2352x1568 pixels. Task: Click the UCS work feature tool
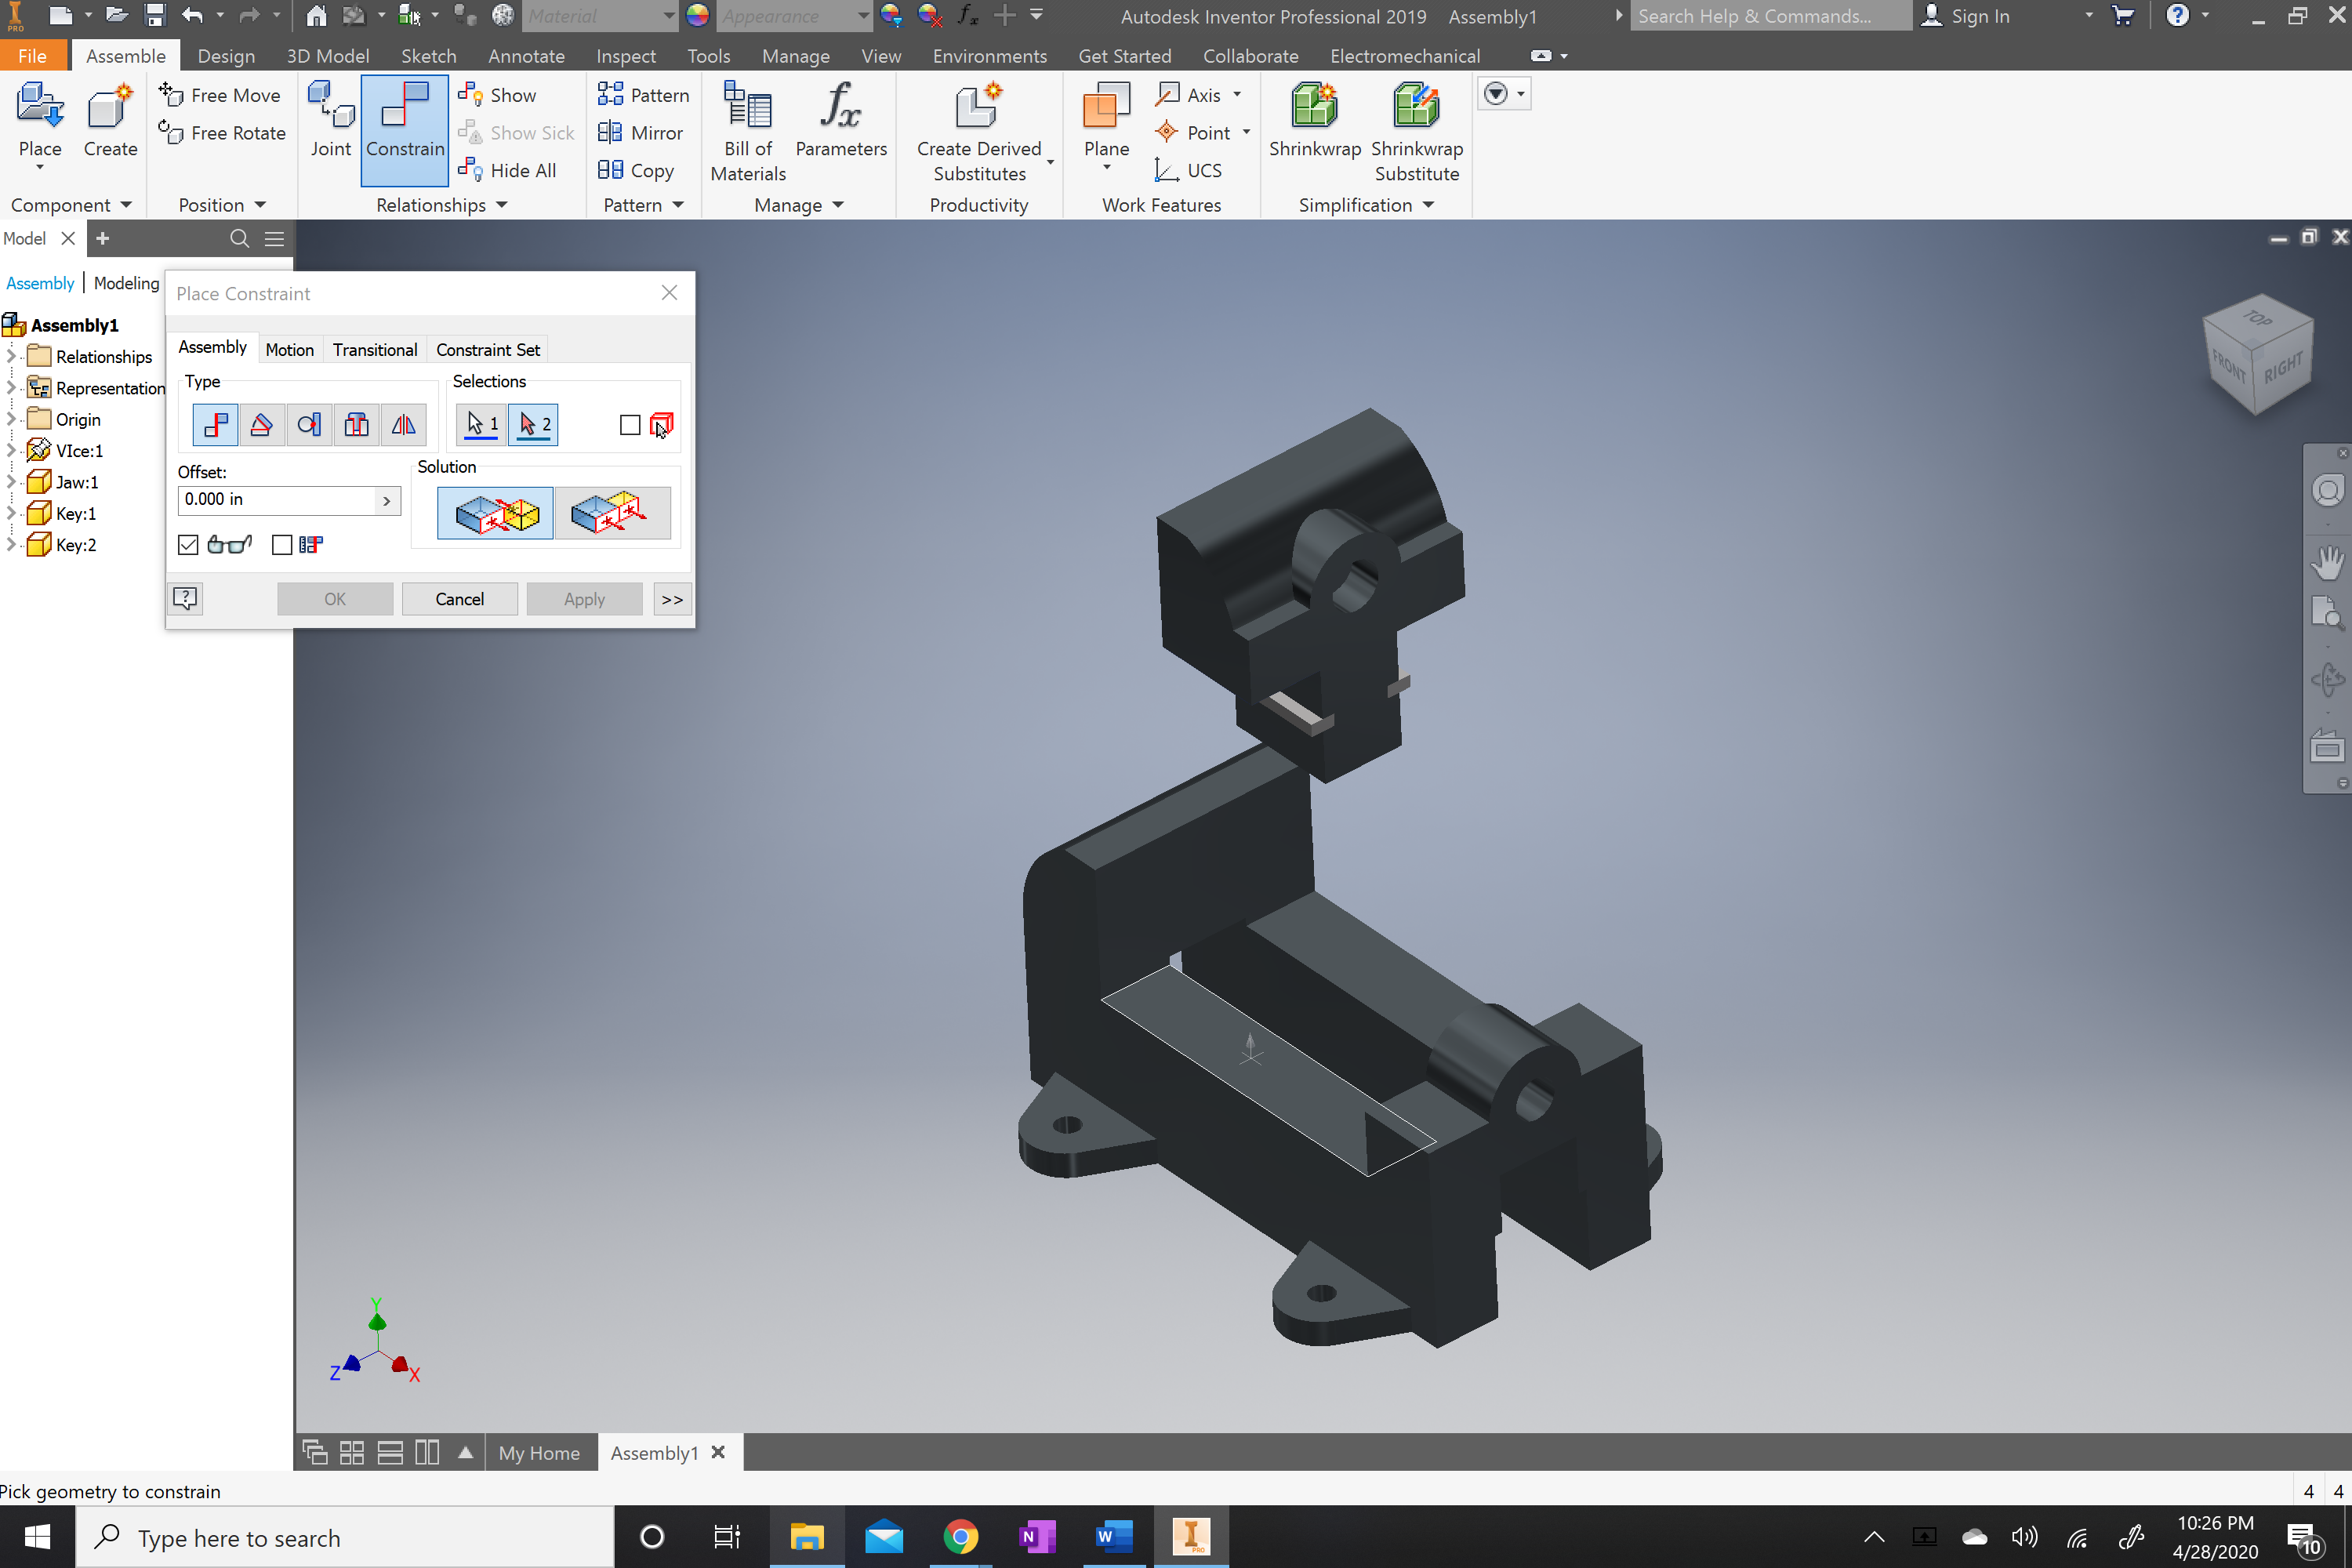pyautogui.click(x=1189, y=170)
